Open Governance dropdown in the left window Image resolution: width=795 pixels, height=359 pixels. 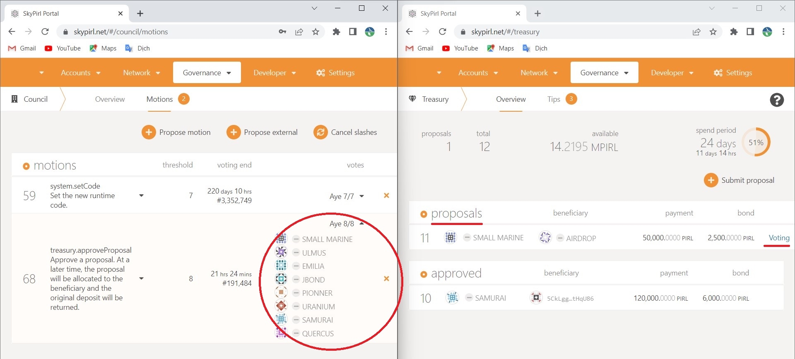pos(207,73)
